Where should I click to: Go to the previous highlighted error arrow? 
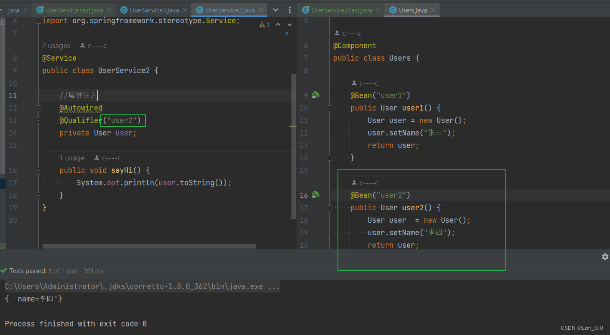coord(278,25)
